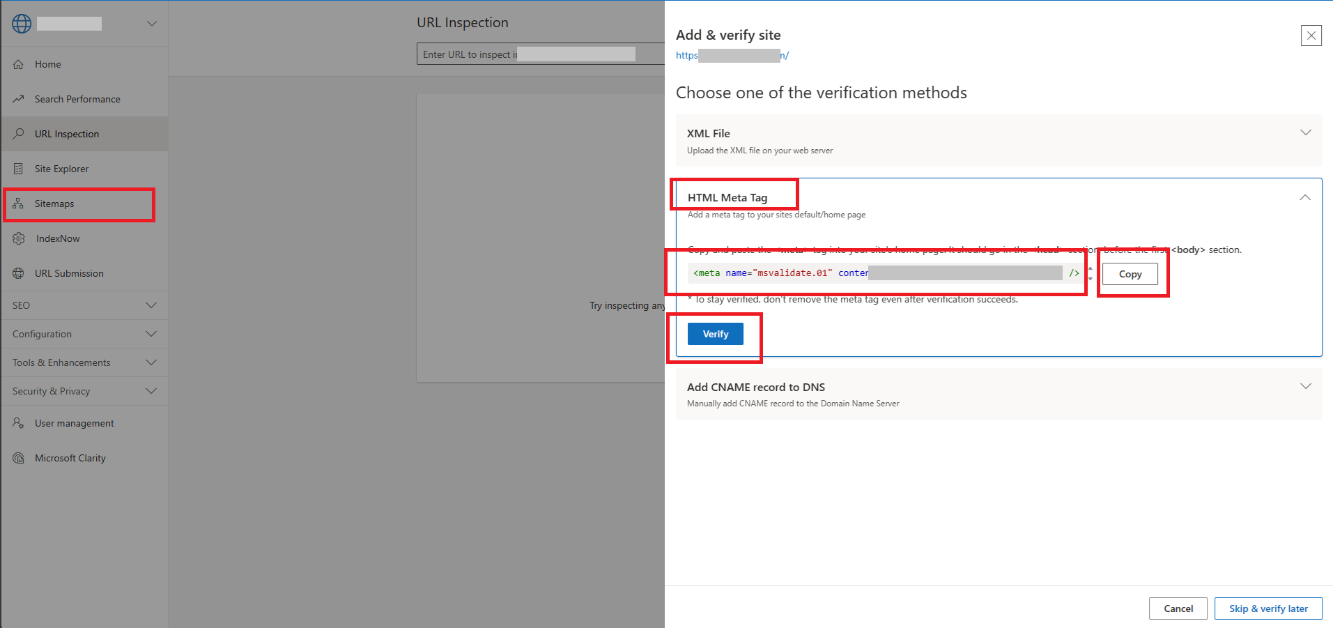Screen dimensions: 1333x628
Task: Open the site selector dropdown
Action: [152, 22]
